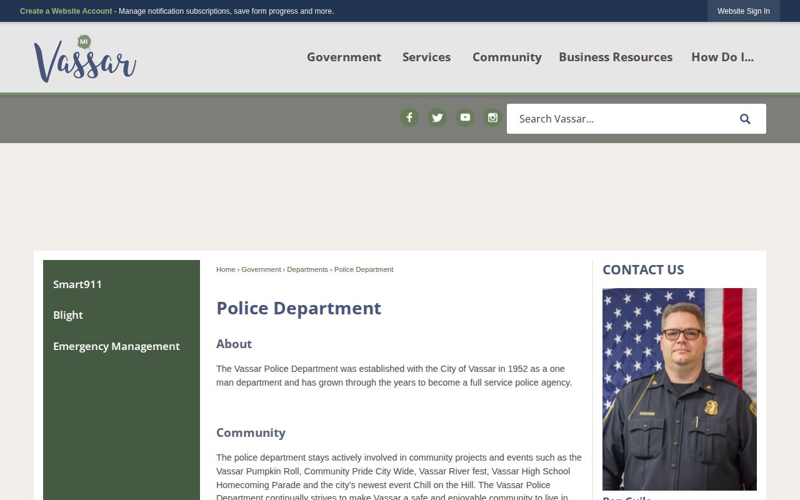
Task: Open the Community menu
Action: (507, 57)
